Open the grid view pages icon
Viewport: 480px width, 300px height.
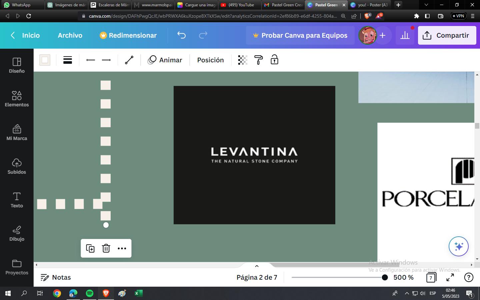point(431,277)
